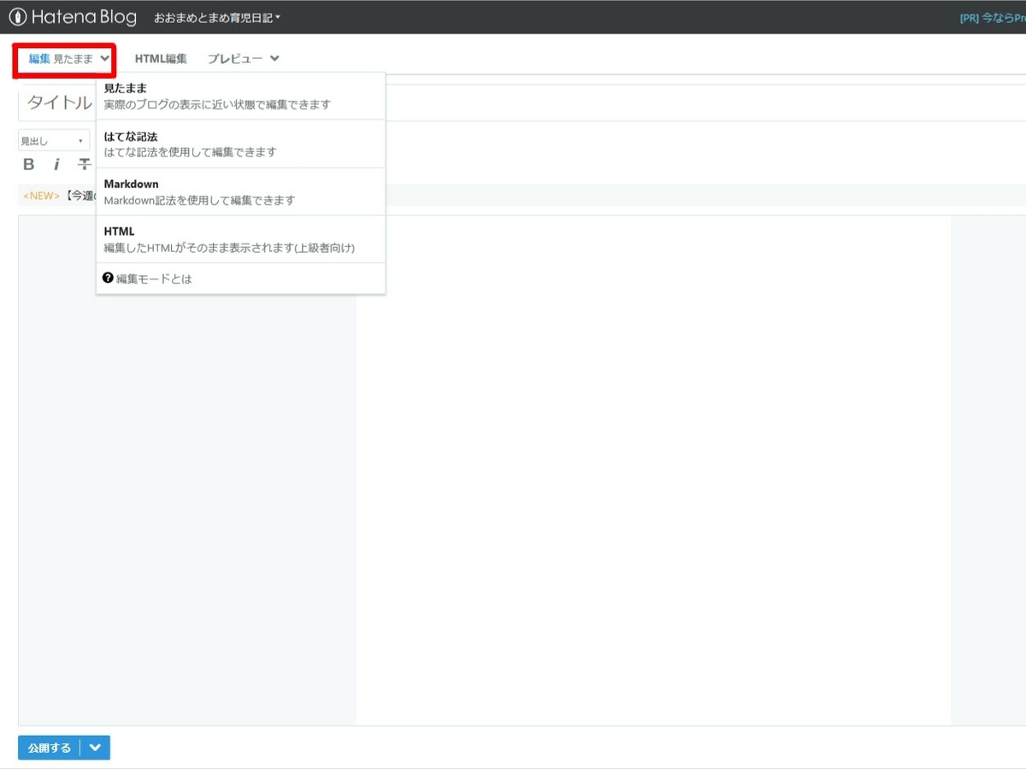Open the [PR] promotional link top right
Screen dimensions: 1026x769
(996, 16)
